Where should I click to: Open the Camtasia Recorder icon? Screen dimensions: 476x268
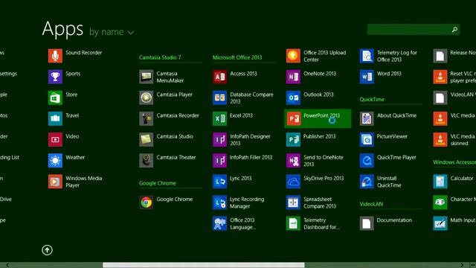147,118
